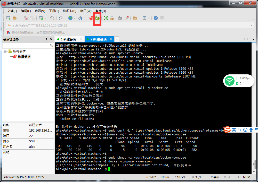This screenshot has height=182, width=258.
Task: Select 新建会话 session in tree
Action: tap(24, 56)
